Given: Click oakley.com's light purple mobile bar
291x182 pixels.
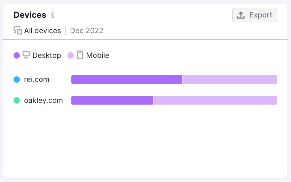Looking at the screenshot, I should click(x=215, y=100).
